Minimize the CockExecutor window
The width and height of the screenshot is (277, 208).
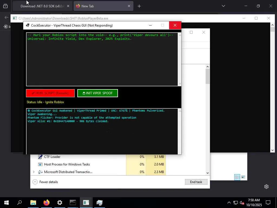point(150,25)
